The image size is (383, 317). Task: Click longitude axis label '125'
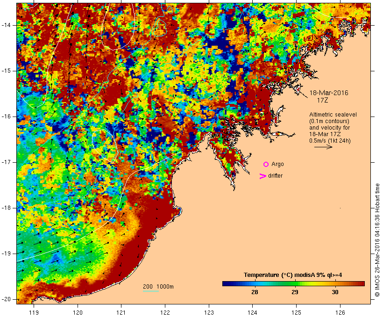click(297, 312)
